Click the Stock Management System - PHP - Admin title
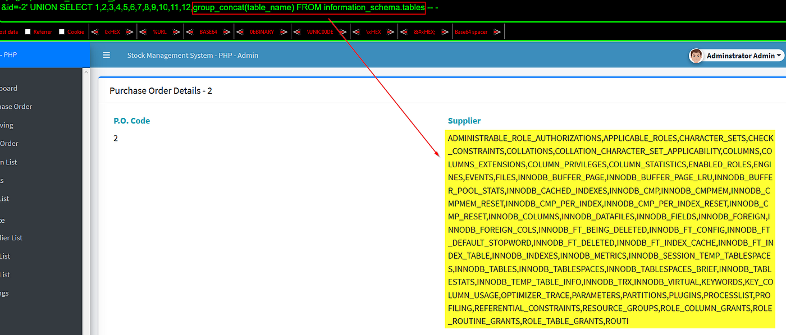Viewport: 786px width, 335px height. [193, 56]
